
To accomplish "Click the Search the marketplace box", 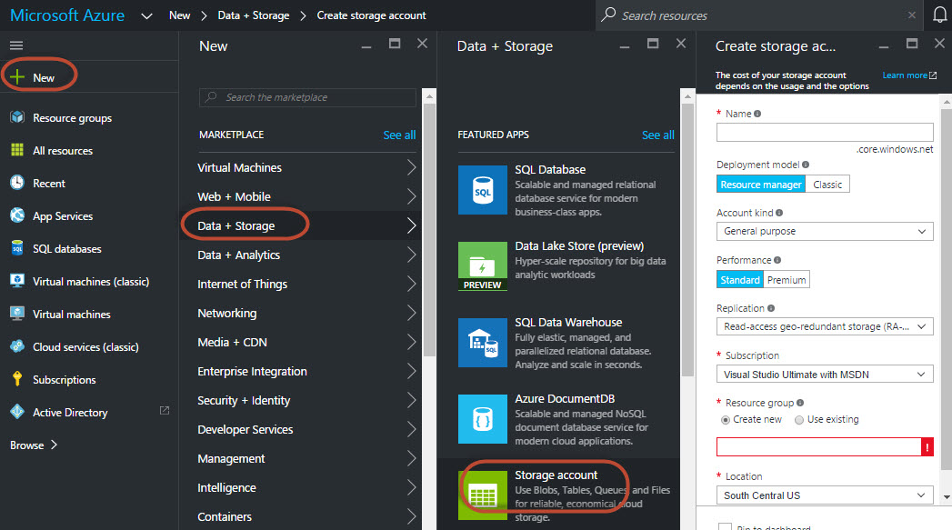I will tap(307, 97).
